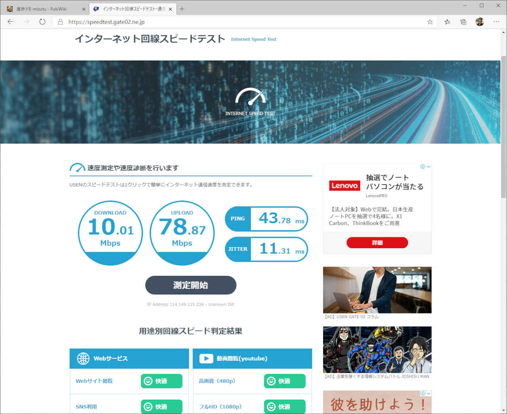Collapse the Lenovo ad with chevron

(x=429, y=167)
